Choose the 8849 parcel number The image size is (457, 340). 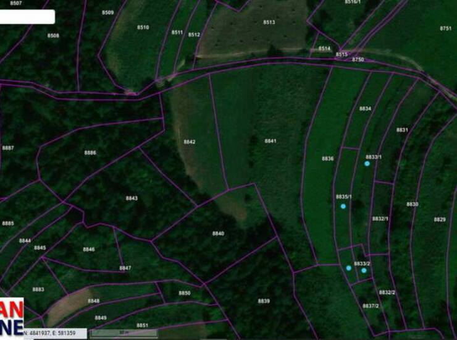pyautogui.click(x=101, y=318)
